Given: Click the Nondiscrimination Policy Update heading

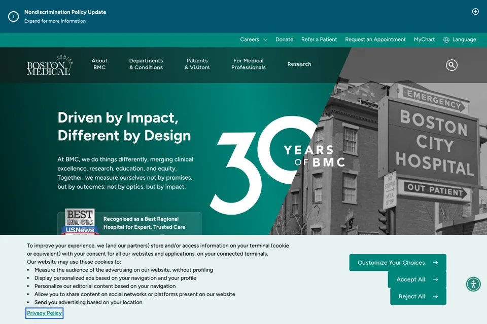Looking at the screenshot, I should [65, 12].
